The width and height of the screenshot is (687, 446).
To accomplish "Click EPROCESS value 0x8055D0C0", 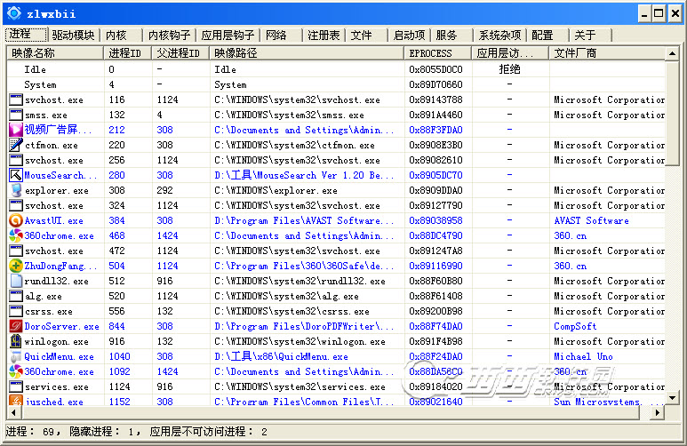I will tap(435, 69).
